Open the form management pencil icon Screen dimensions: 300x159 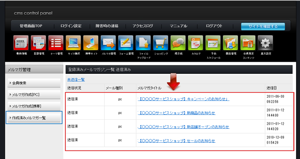click(x=126, y=43)
